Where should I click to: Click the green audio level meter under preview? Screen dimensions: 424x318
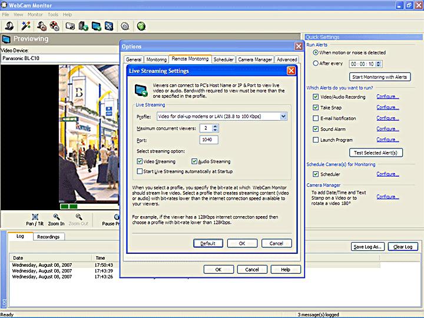click(x=90, y=207)
